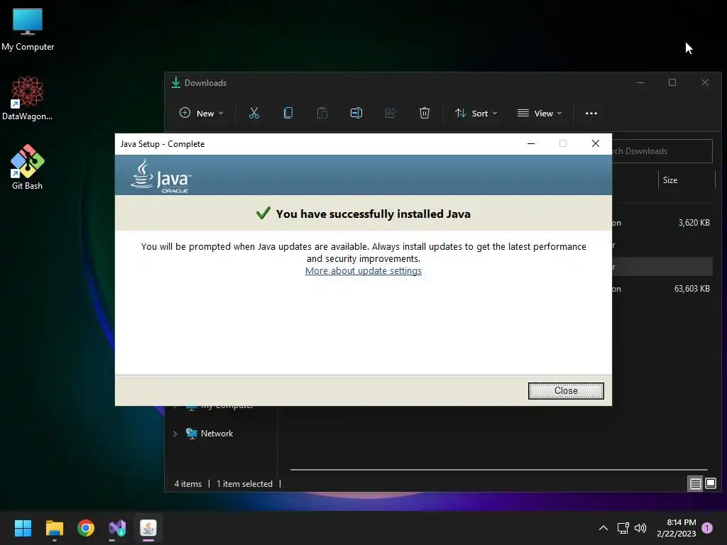Click the network status tray icon
The height and width of the screenshot is (545, 727).
pyautogui.click(x=623, y=528)
